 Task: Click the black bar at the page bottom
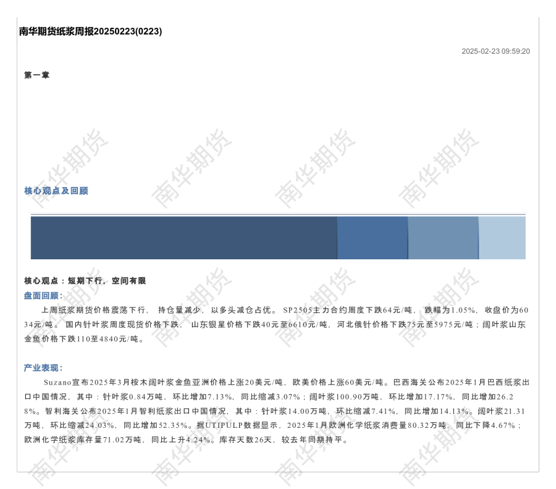click(277, 479)
